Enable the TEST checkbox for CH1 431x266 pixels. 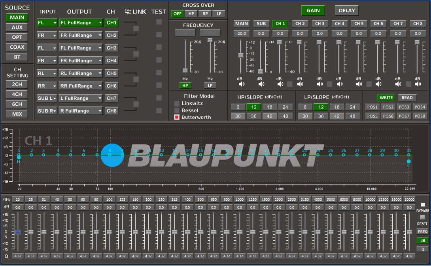[x=159, y=22]
